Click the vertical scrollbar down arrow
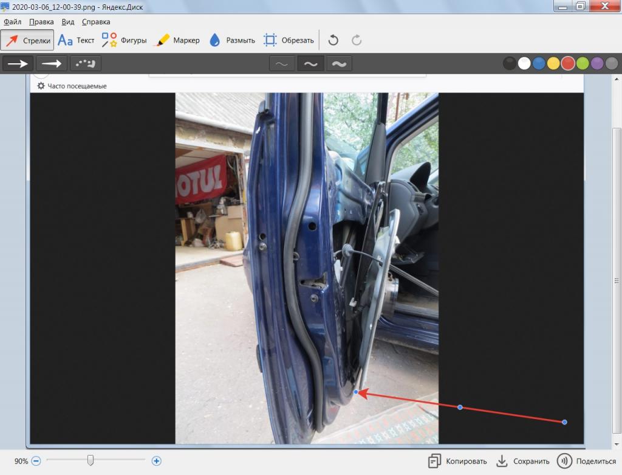The width and height of the screenshot is (622, 475). tap(617, 445)
